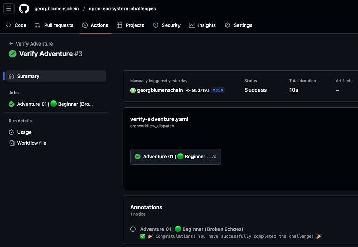Viewport: 358px width, 247px height.
Task: Open the Code tab
Action: coord(16,25)
